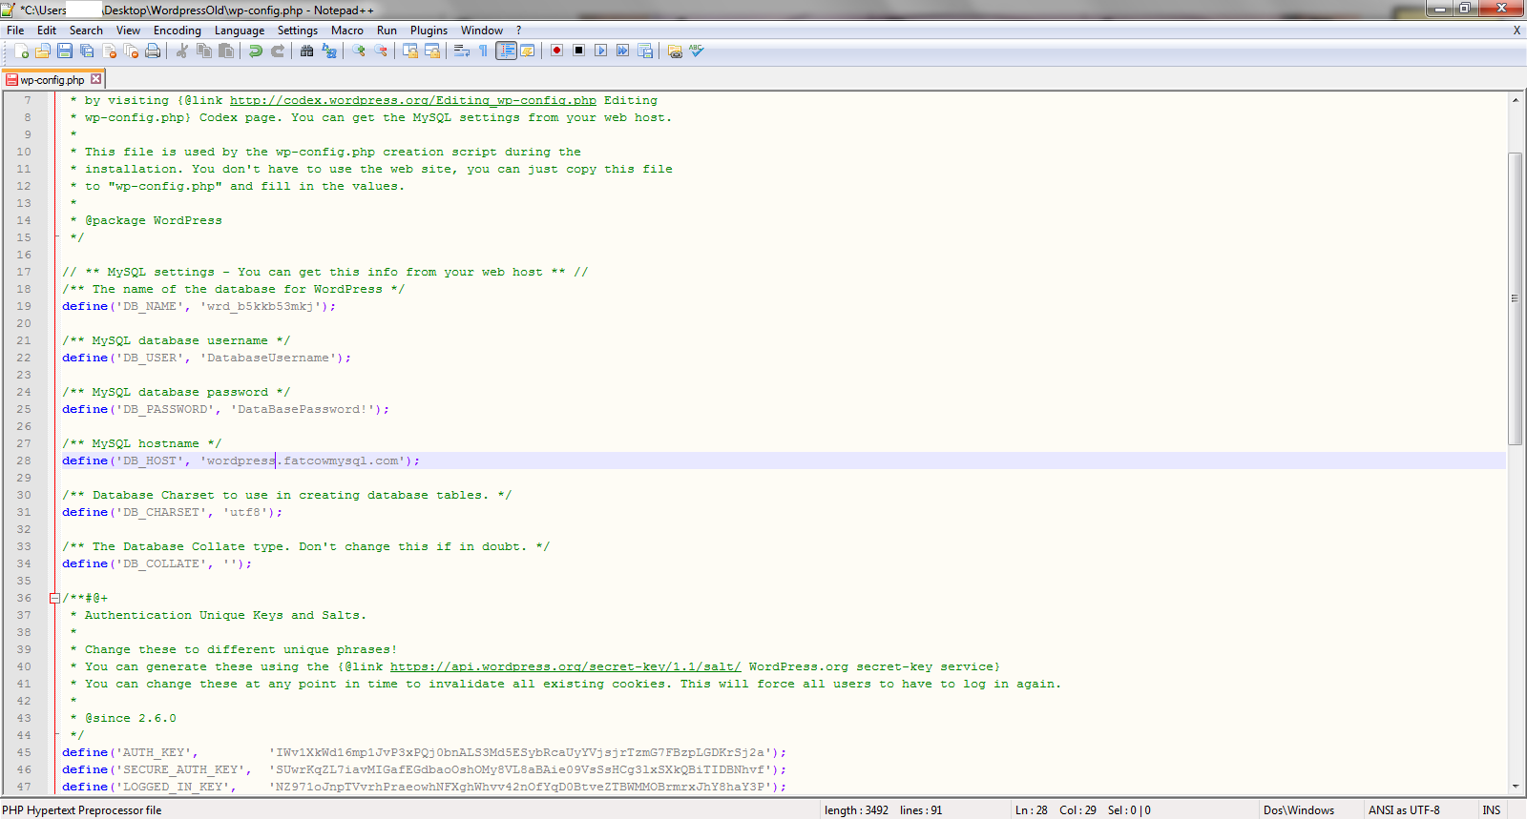The height and width of the screenshot is (819, 1527).
Task: Open the folder-with-printer plugin icon
Action: (675, 51)
